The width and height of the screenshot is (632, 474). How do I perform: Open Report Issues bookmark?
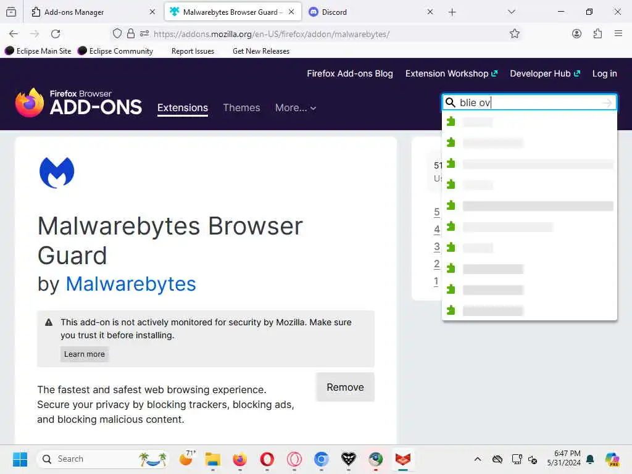pos(193,51)
